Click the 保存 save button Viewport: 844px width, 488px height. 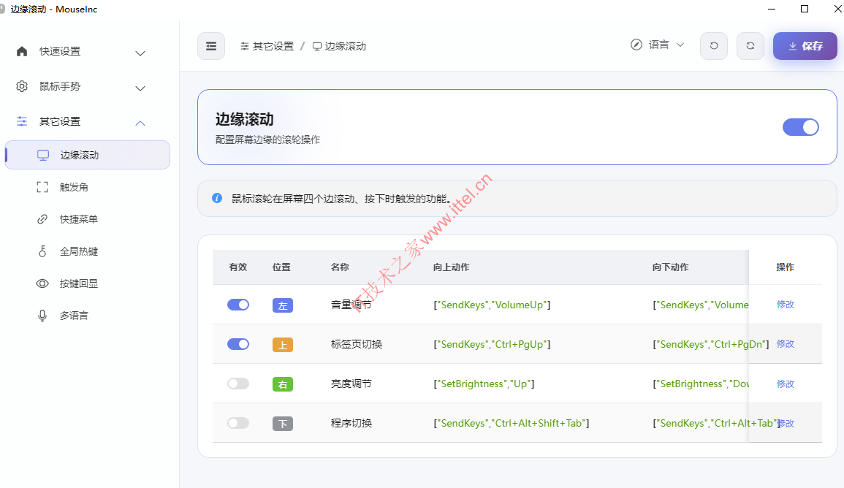pos(805,46)
